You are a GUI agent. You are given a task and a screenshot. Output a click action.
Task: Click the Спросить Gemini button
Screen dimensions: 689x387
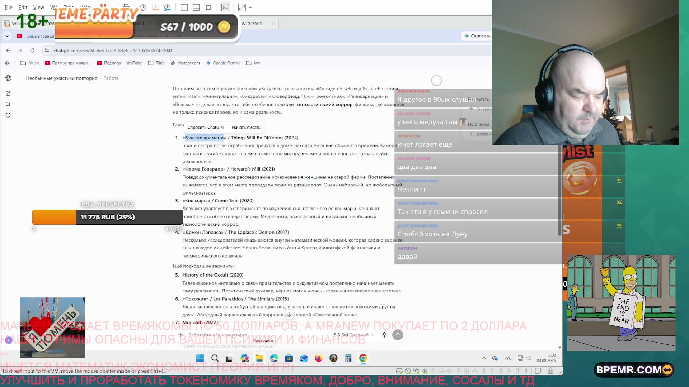pos(477,36)
